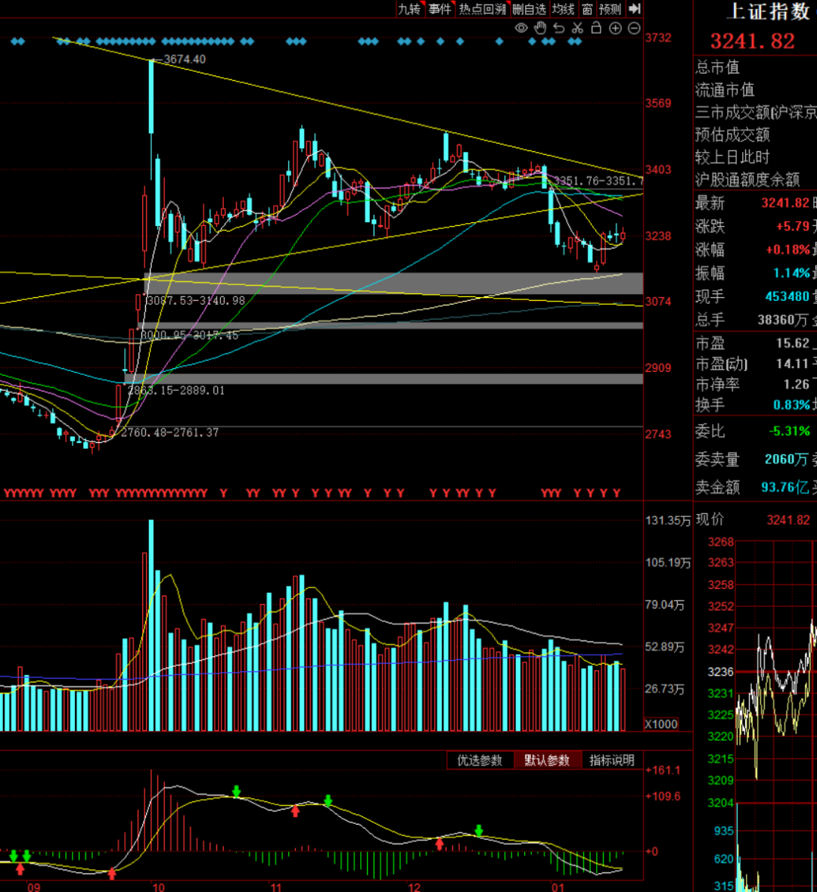Open the 事件 events dropdown
817x892 pixels.
point(440,9)
